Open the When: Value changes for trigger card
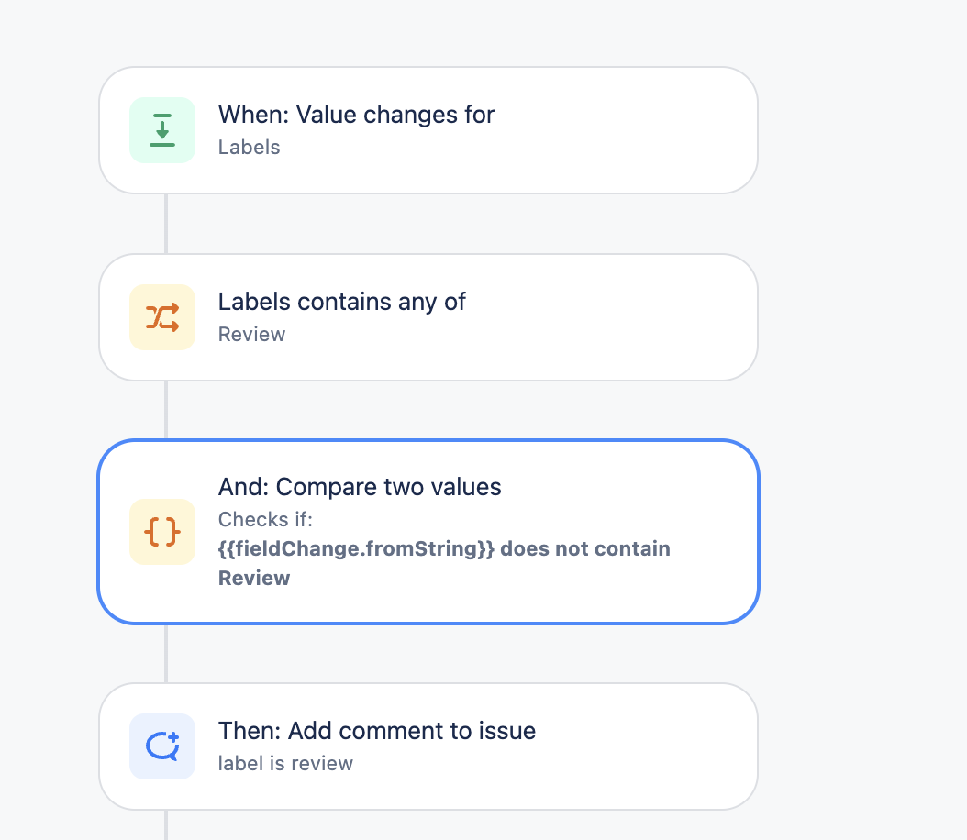Viewport: 967px width, 840px height. [428, 129]
